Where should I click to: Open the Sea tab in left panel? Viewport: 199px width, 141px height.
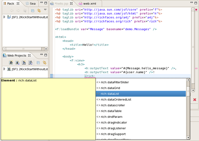31,4
